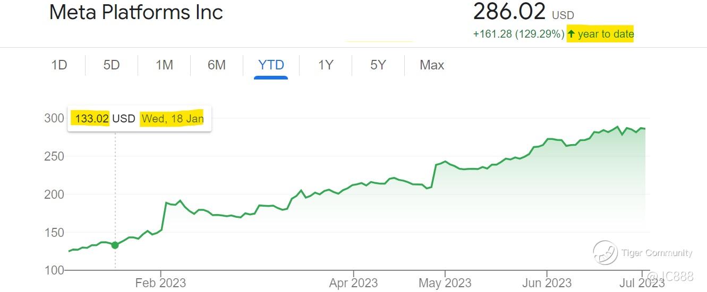Viewport: 707px width, 292px height.
Task: Click the 133.02 USD tooltip box
Action: pyautogui.click(x=139, y=119)
